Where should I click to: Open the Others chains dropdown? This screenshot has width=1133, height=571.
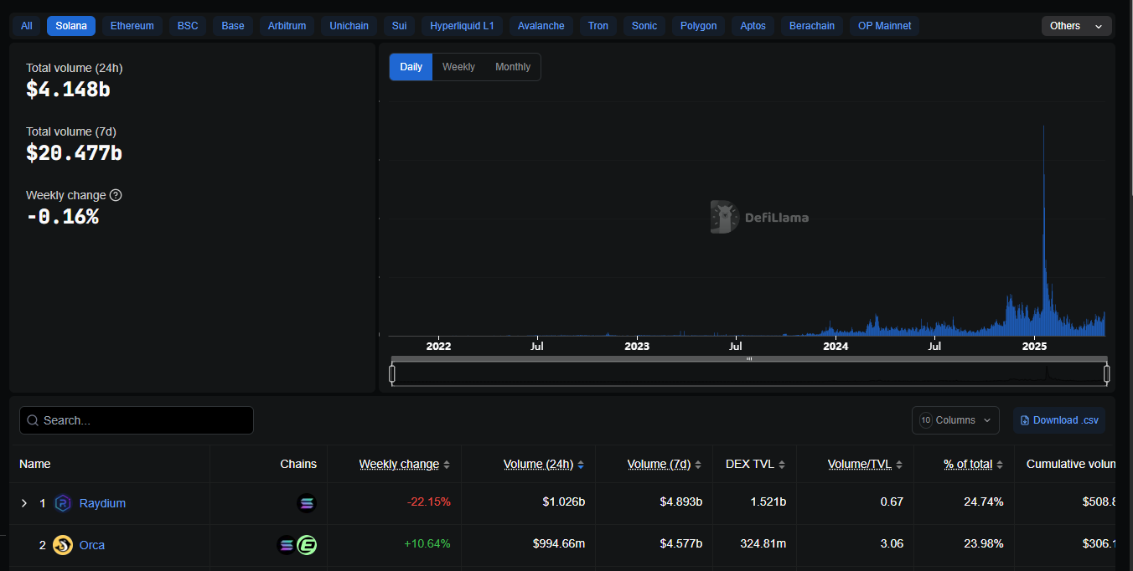click(1077, 26)
